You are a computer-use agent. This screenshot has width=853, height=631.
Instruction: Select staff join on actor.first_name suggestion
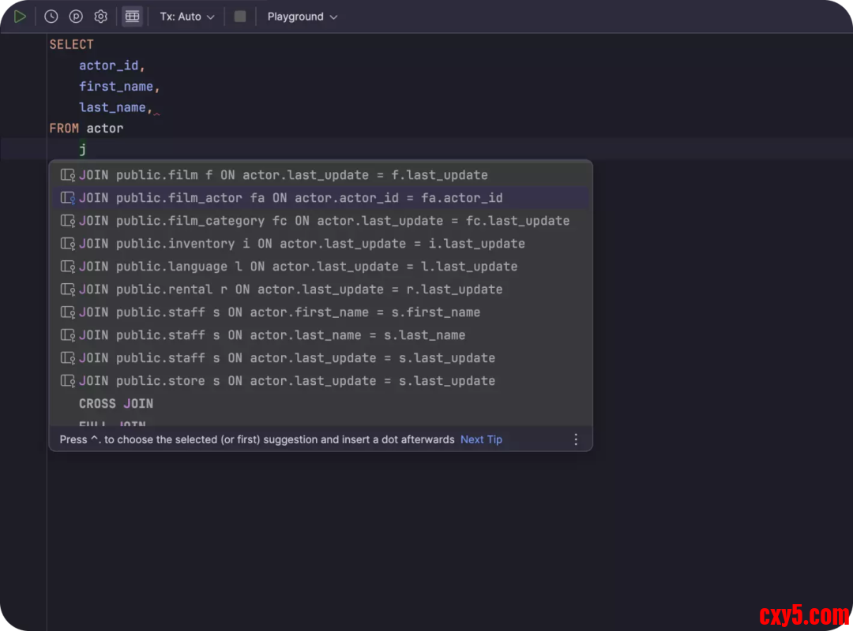click(x=280, y=312)
